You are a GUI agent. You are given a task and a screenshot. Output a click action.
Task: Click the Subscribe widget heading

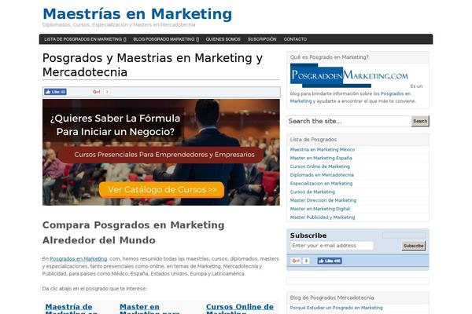point(308,235)
